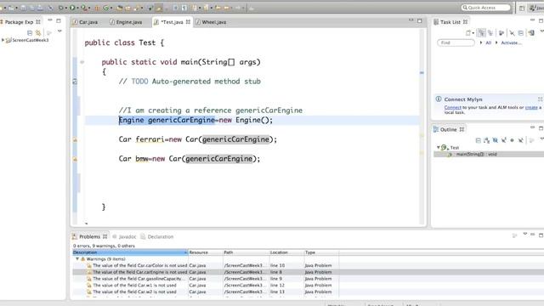Click the Find field in Task List
The width and height of the screenshot is (544, 306).
(x=456, y=42)
